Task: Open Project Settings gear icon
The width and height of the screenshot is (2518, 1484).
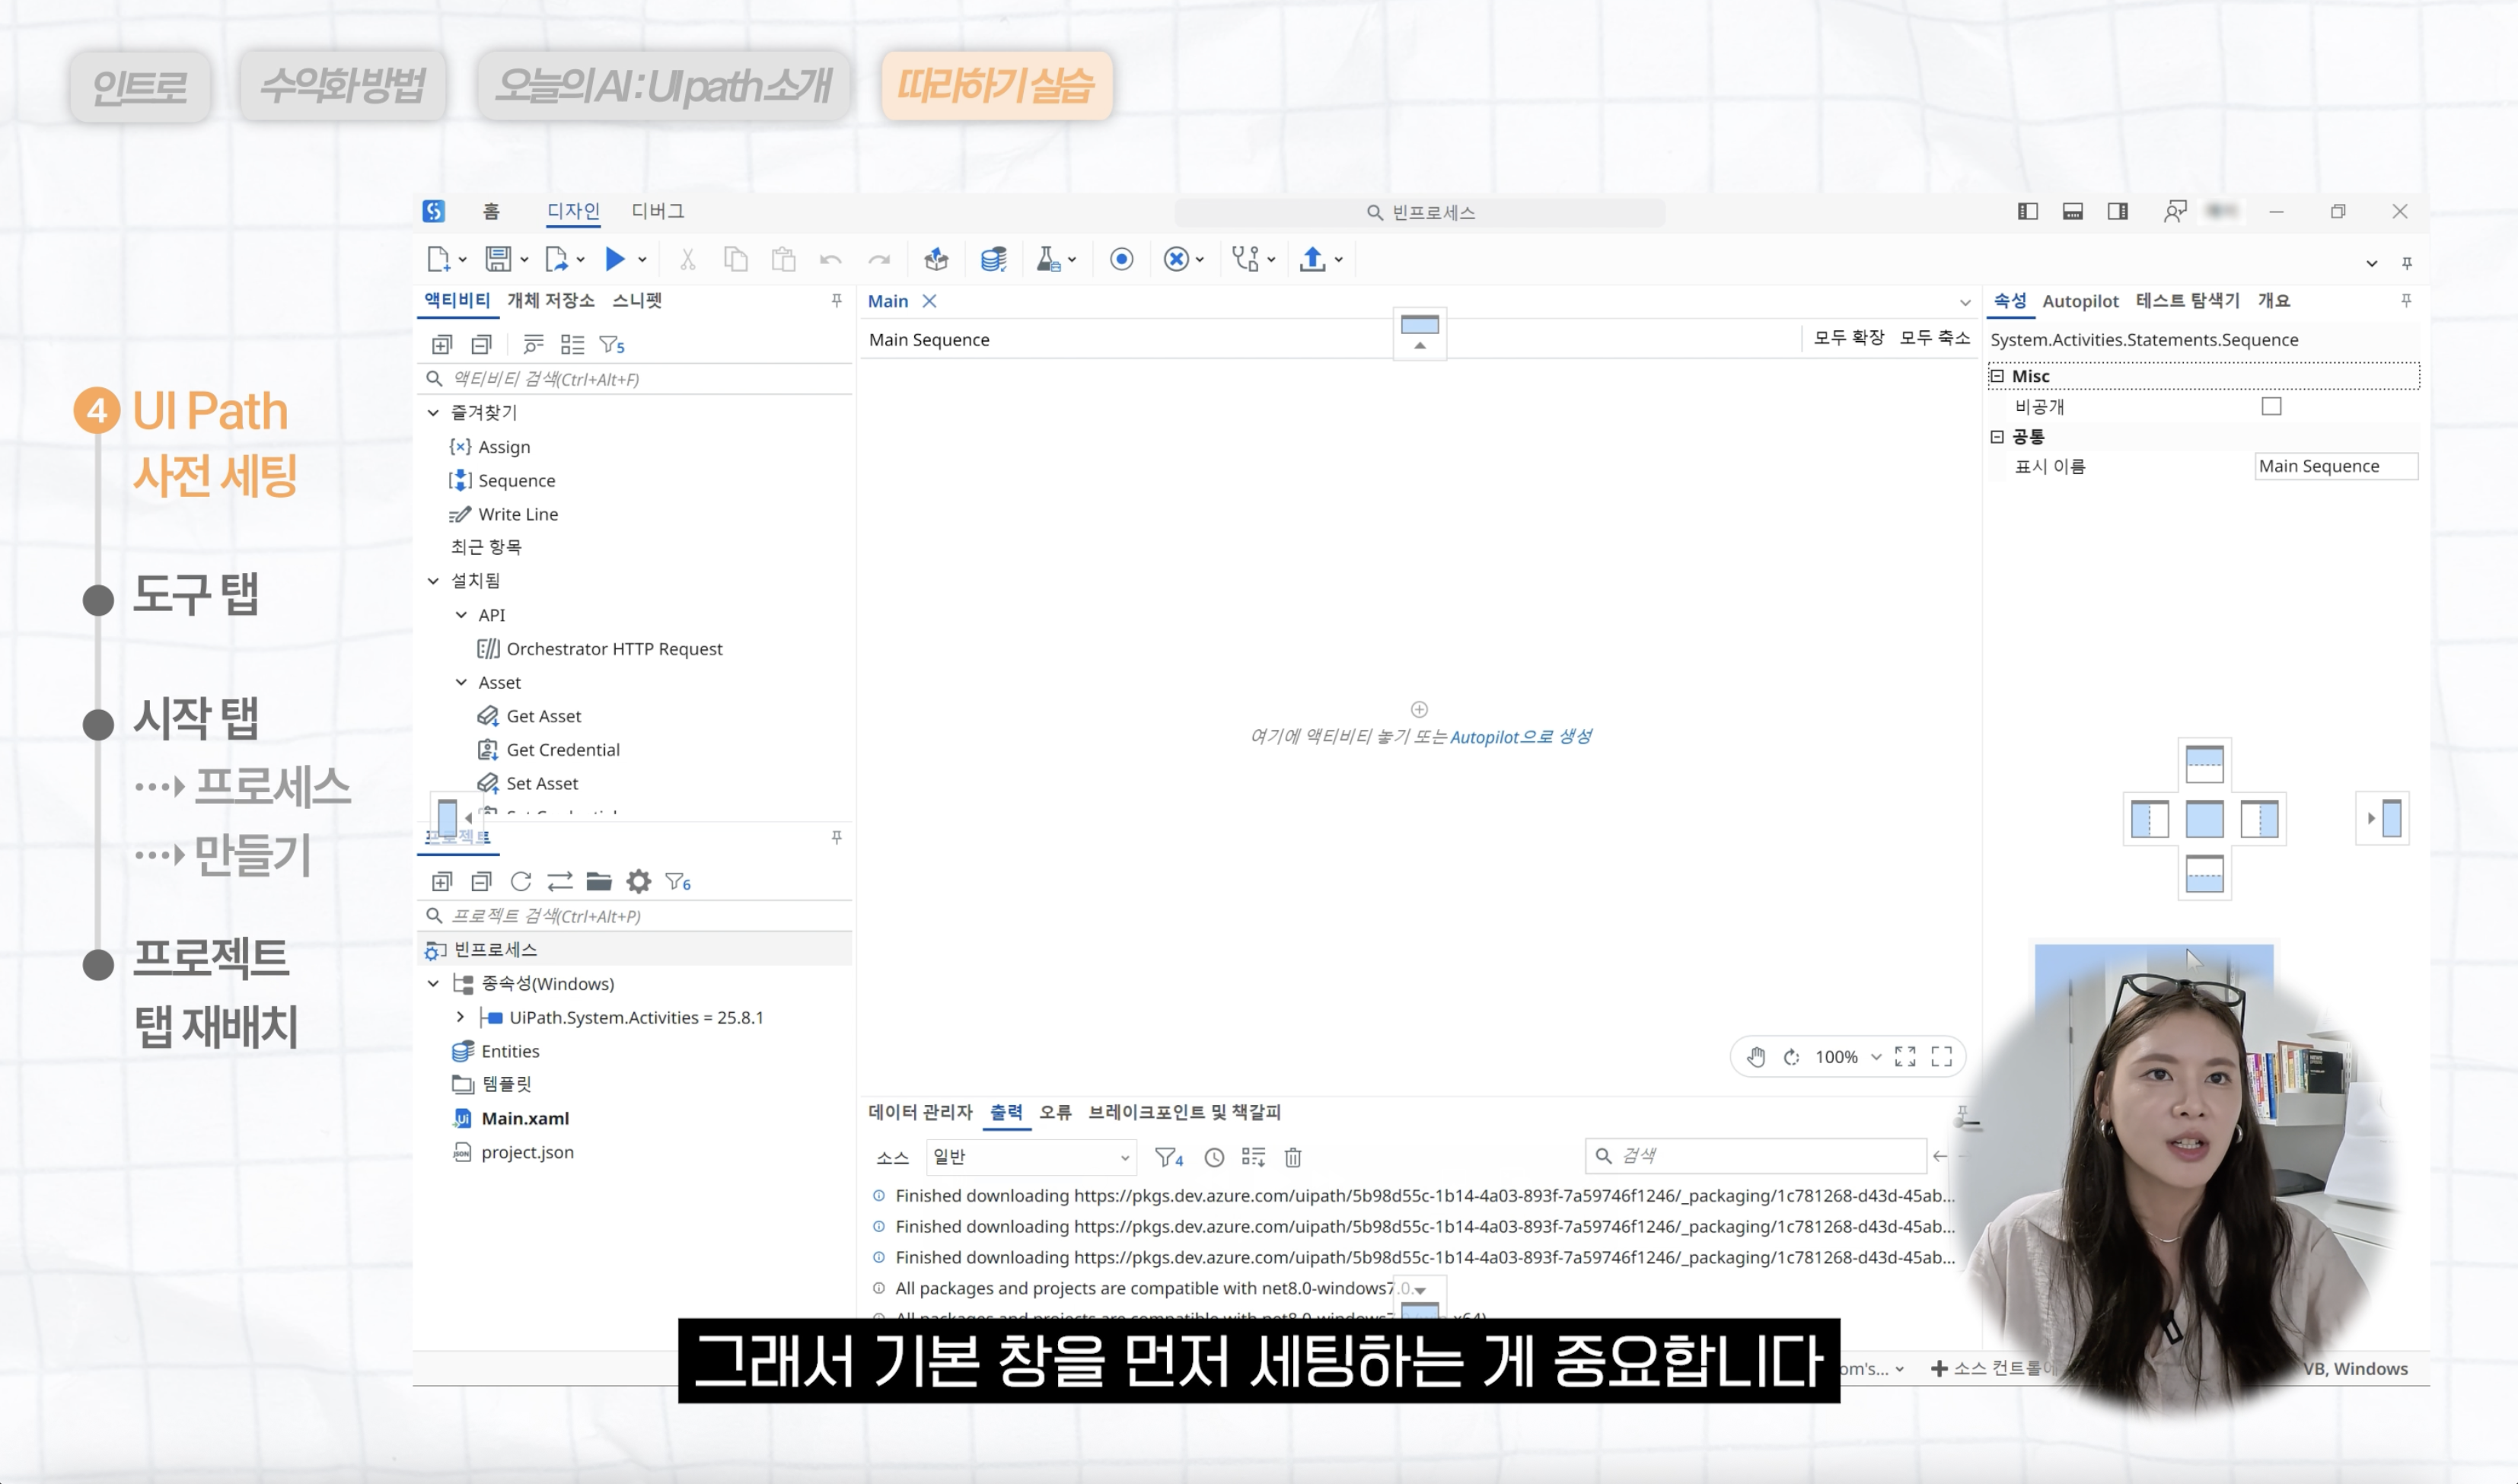Action: (x=639, y=882)
